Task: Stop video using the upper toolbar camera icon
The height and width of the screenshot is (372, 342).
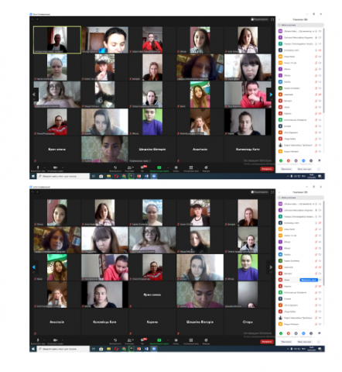Action: (x=55, y=167)
